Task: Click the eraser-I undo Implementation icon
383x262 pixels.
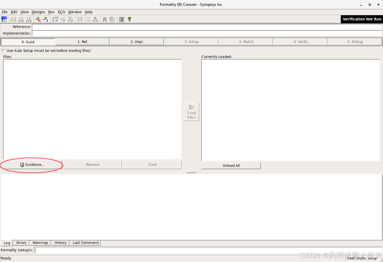Action: click(x=45, y=19)
